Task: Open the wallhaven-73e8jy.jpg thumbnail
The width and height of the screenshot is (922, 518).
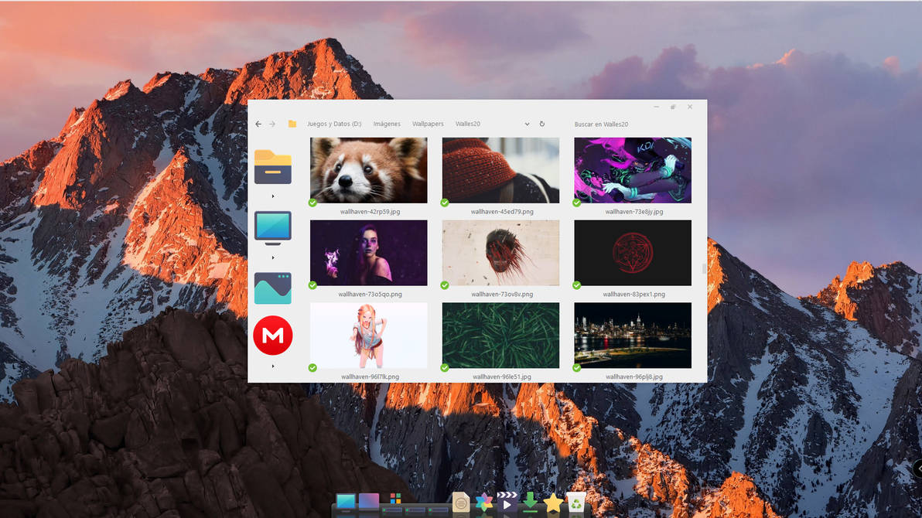Action: click(632, 169)
